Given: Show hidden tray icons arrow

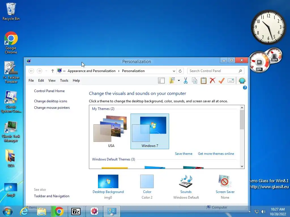Looking at the screenshot, I should click(x=250, y=212).
